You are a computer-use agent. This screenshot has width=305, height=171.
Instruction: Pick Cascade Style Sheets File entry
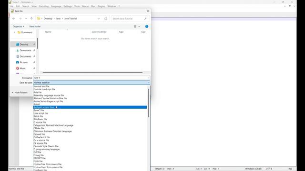(x=90, y=146)
